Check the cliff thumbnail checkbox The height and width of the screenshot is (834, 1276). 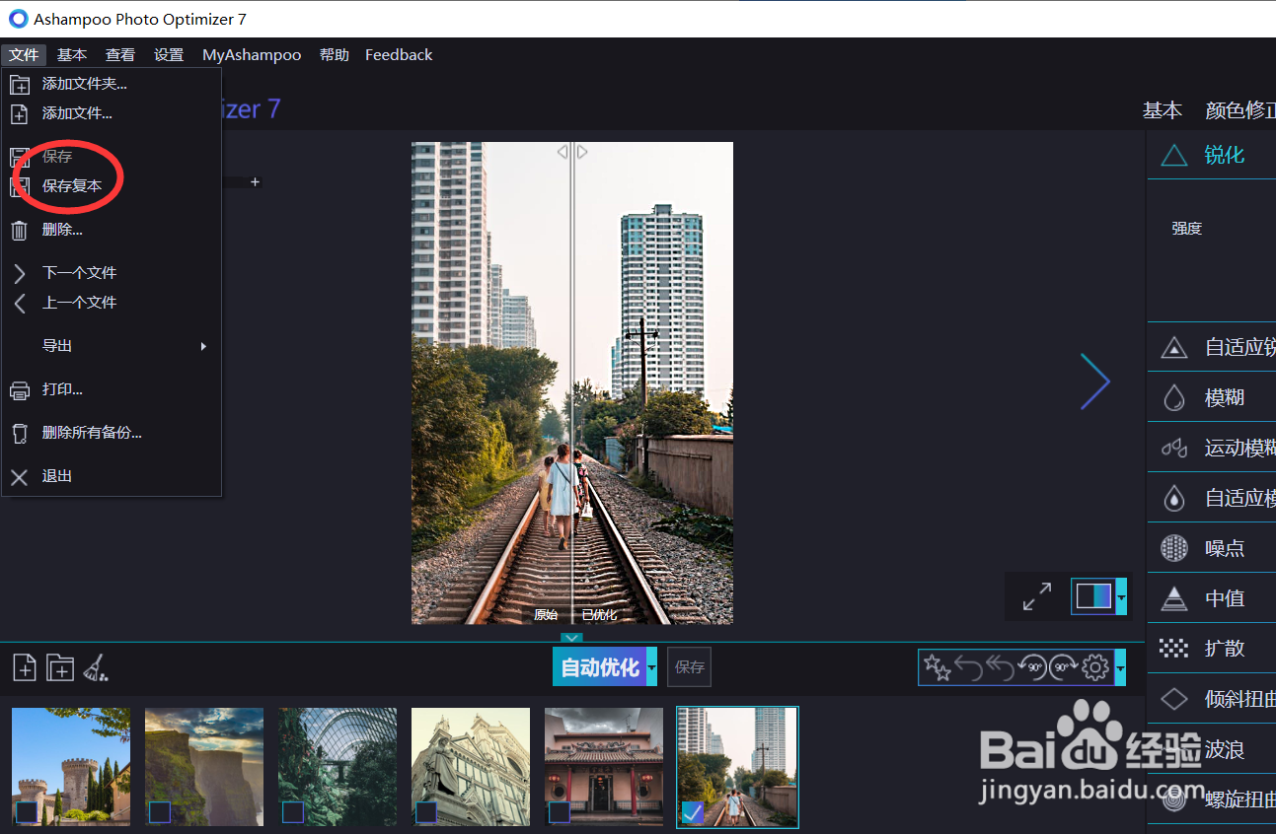[x=160, y=812]
